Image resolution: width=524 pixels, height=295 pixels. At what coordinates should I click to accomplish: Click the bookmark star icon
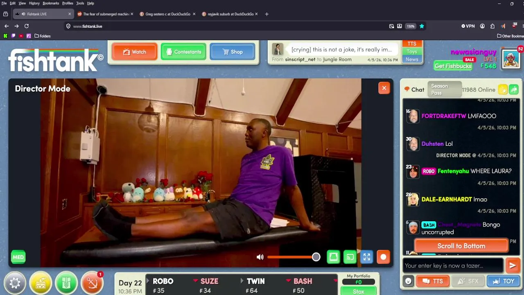422,26
